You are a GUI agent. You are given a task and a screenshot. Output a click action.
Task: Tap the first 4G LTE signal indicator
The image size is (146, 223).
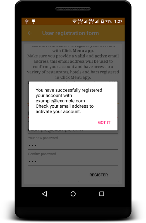click(x=82, y=21)
